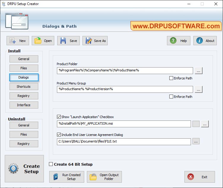Open the Shortcuts section
223x188 pixels.
24,87
